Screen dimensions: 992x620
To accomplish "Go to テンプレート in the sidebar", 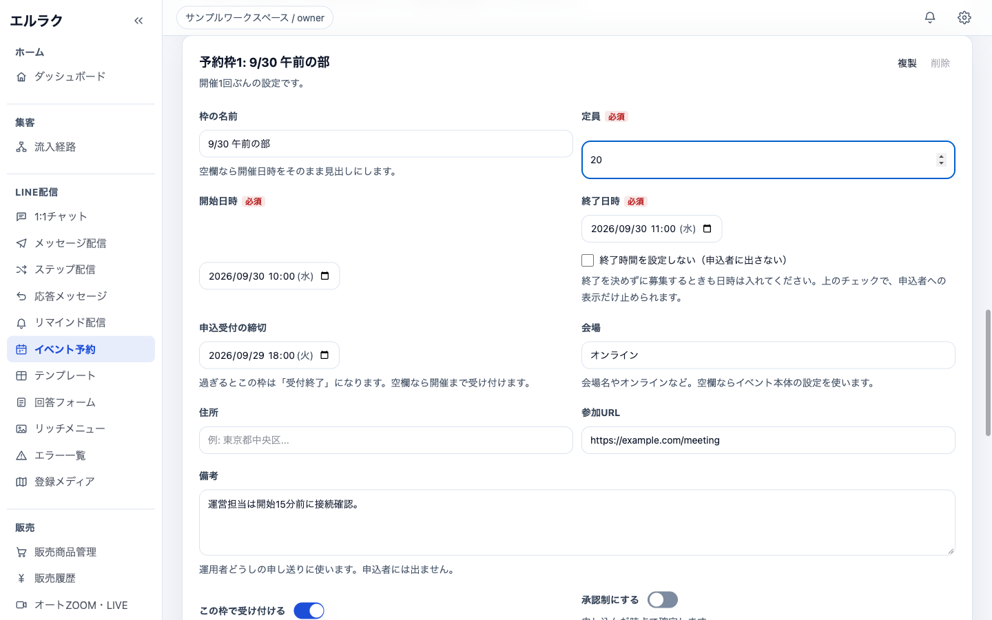I will (x=81, y=376).
